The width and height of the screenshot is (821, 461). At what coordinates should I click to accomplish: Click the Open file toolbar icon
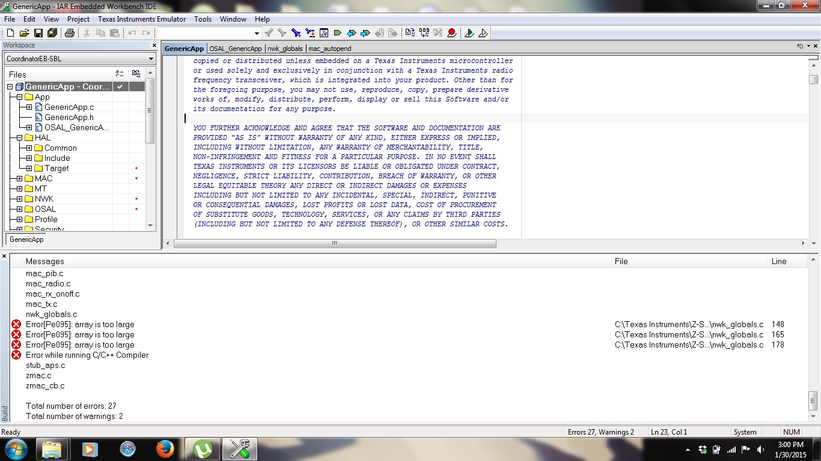24,33
